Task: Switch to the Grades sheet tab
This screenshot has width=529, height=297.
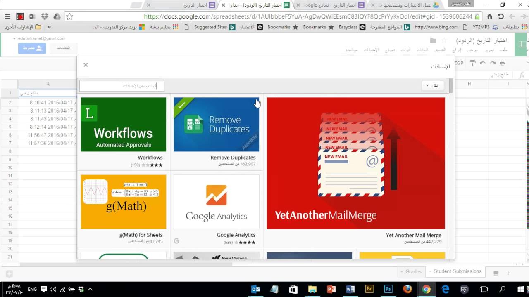Action: pos(410,271)
